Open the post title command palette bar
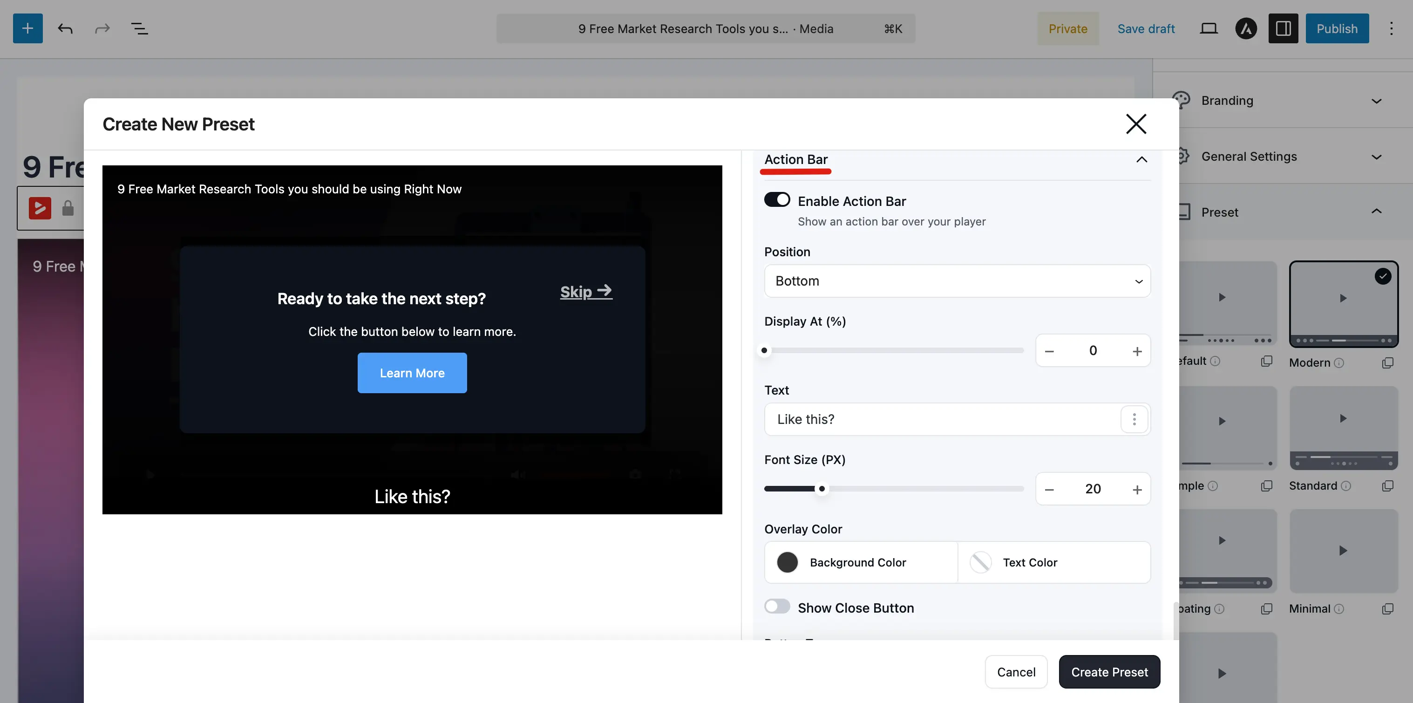 point(706,28)
